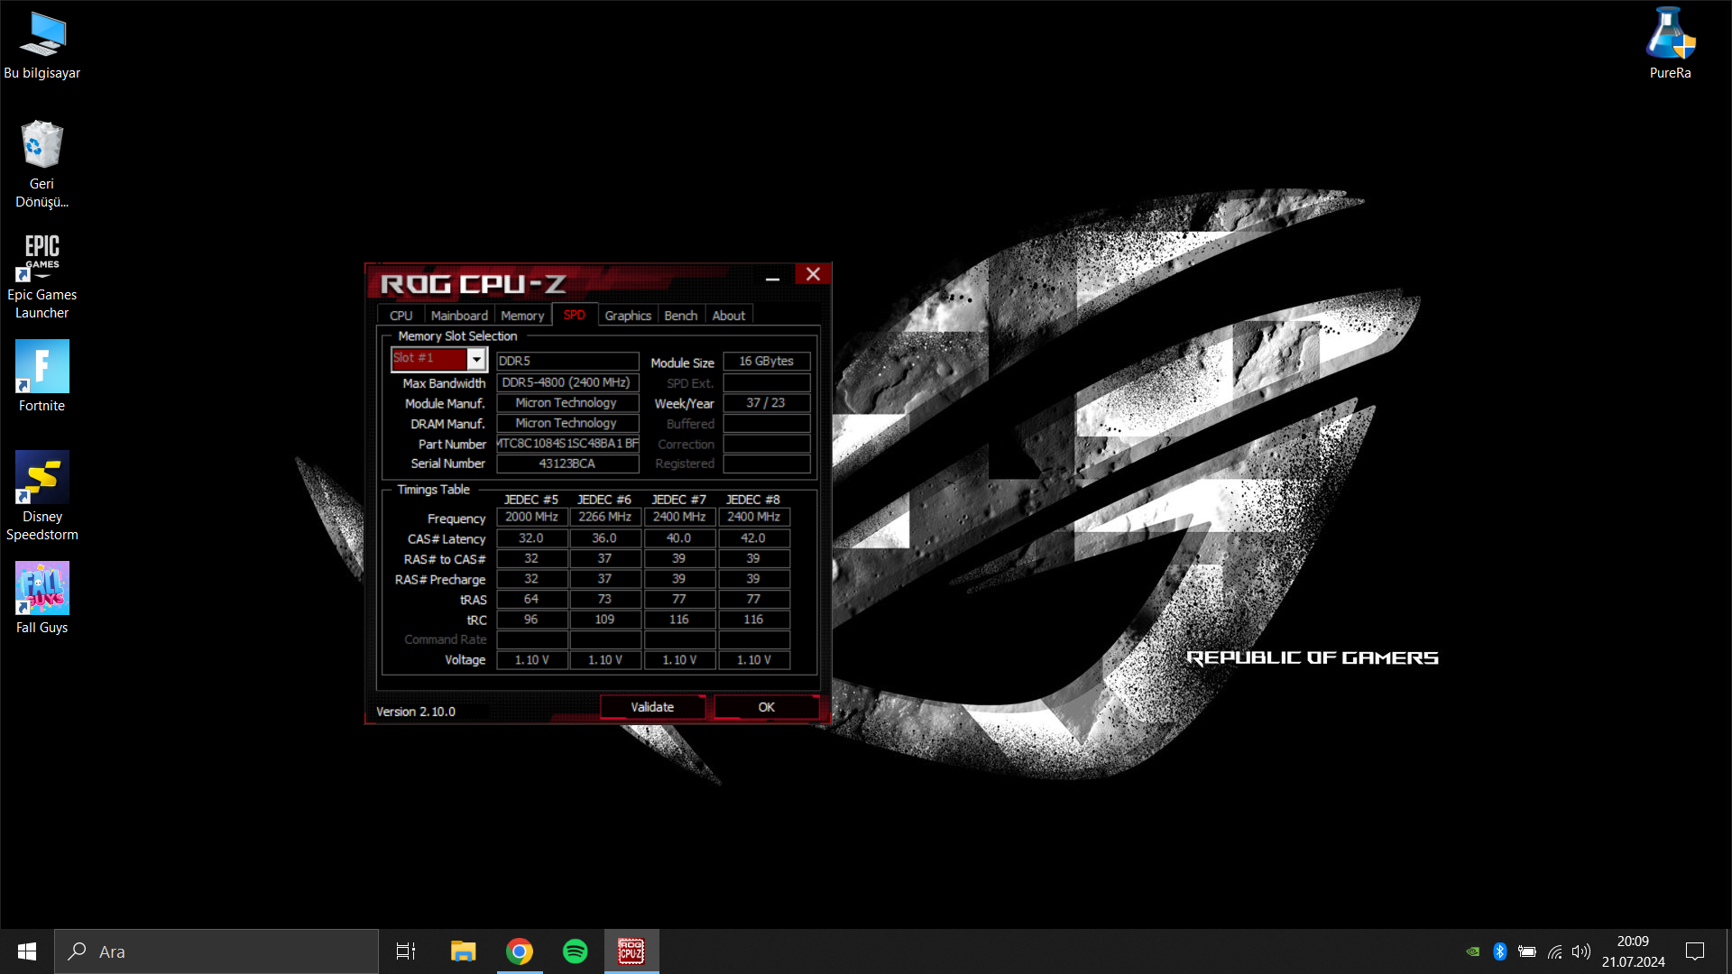Open the Bench tab
The image size is (1732, 974).
pyautogui.click(x=680, y=316)
